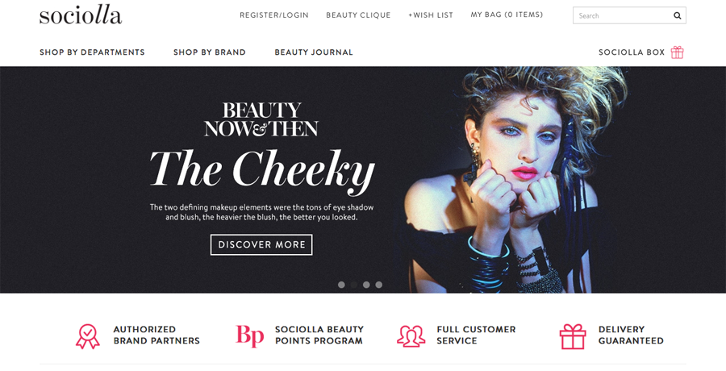The width and height of the screenshot is (726, 371).
Task: Open the Register/Login link
Action: (274, 15)
